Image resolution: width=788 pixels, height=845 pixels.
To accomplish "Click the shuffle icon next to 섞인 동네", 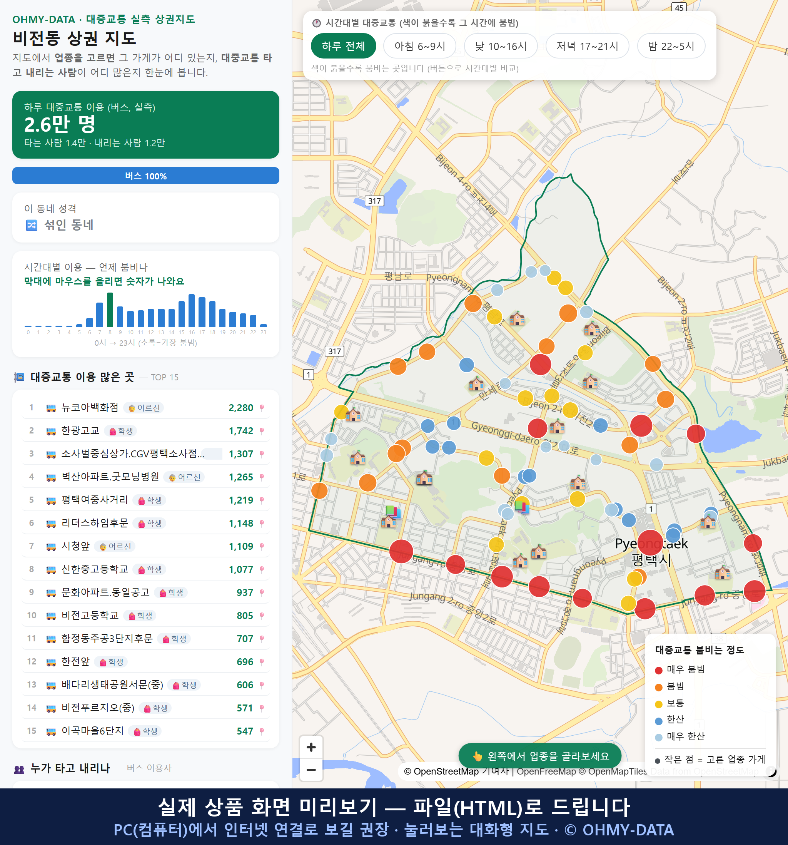I will click(x=32, y=225).
